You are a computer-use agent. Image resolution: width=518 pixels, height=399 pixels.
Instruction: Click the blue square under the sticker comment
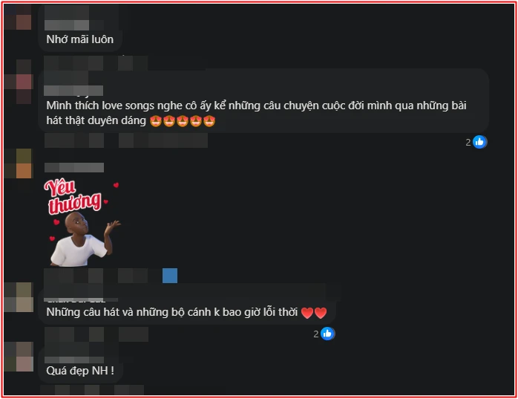170,276
